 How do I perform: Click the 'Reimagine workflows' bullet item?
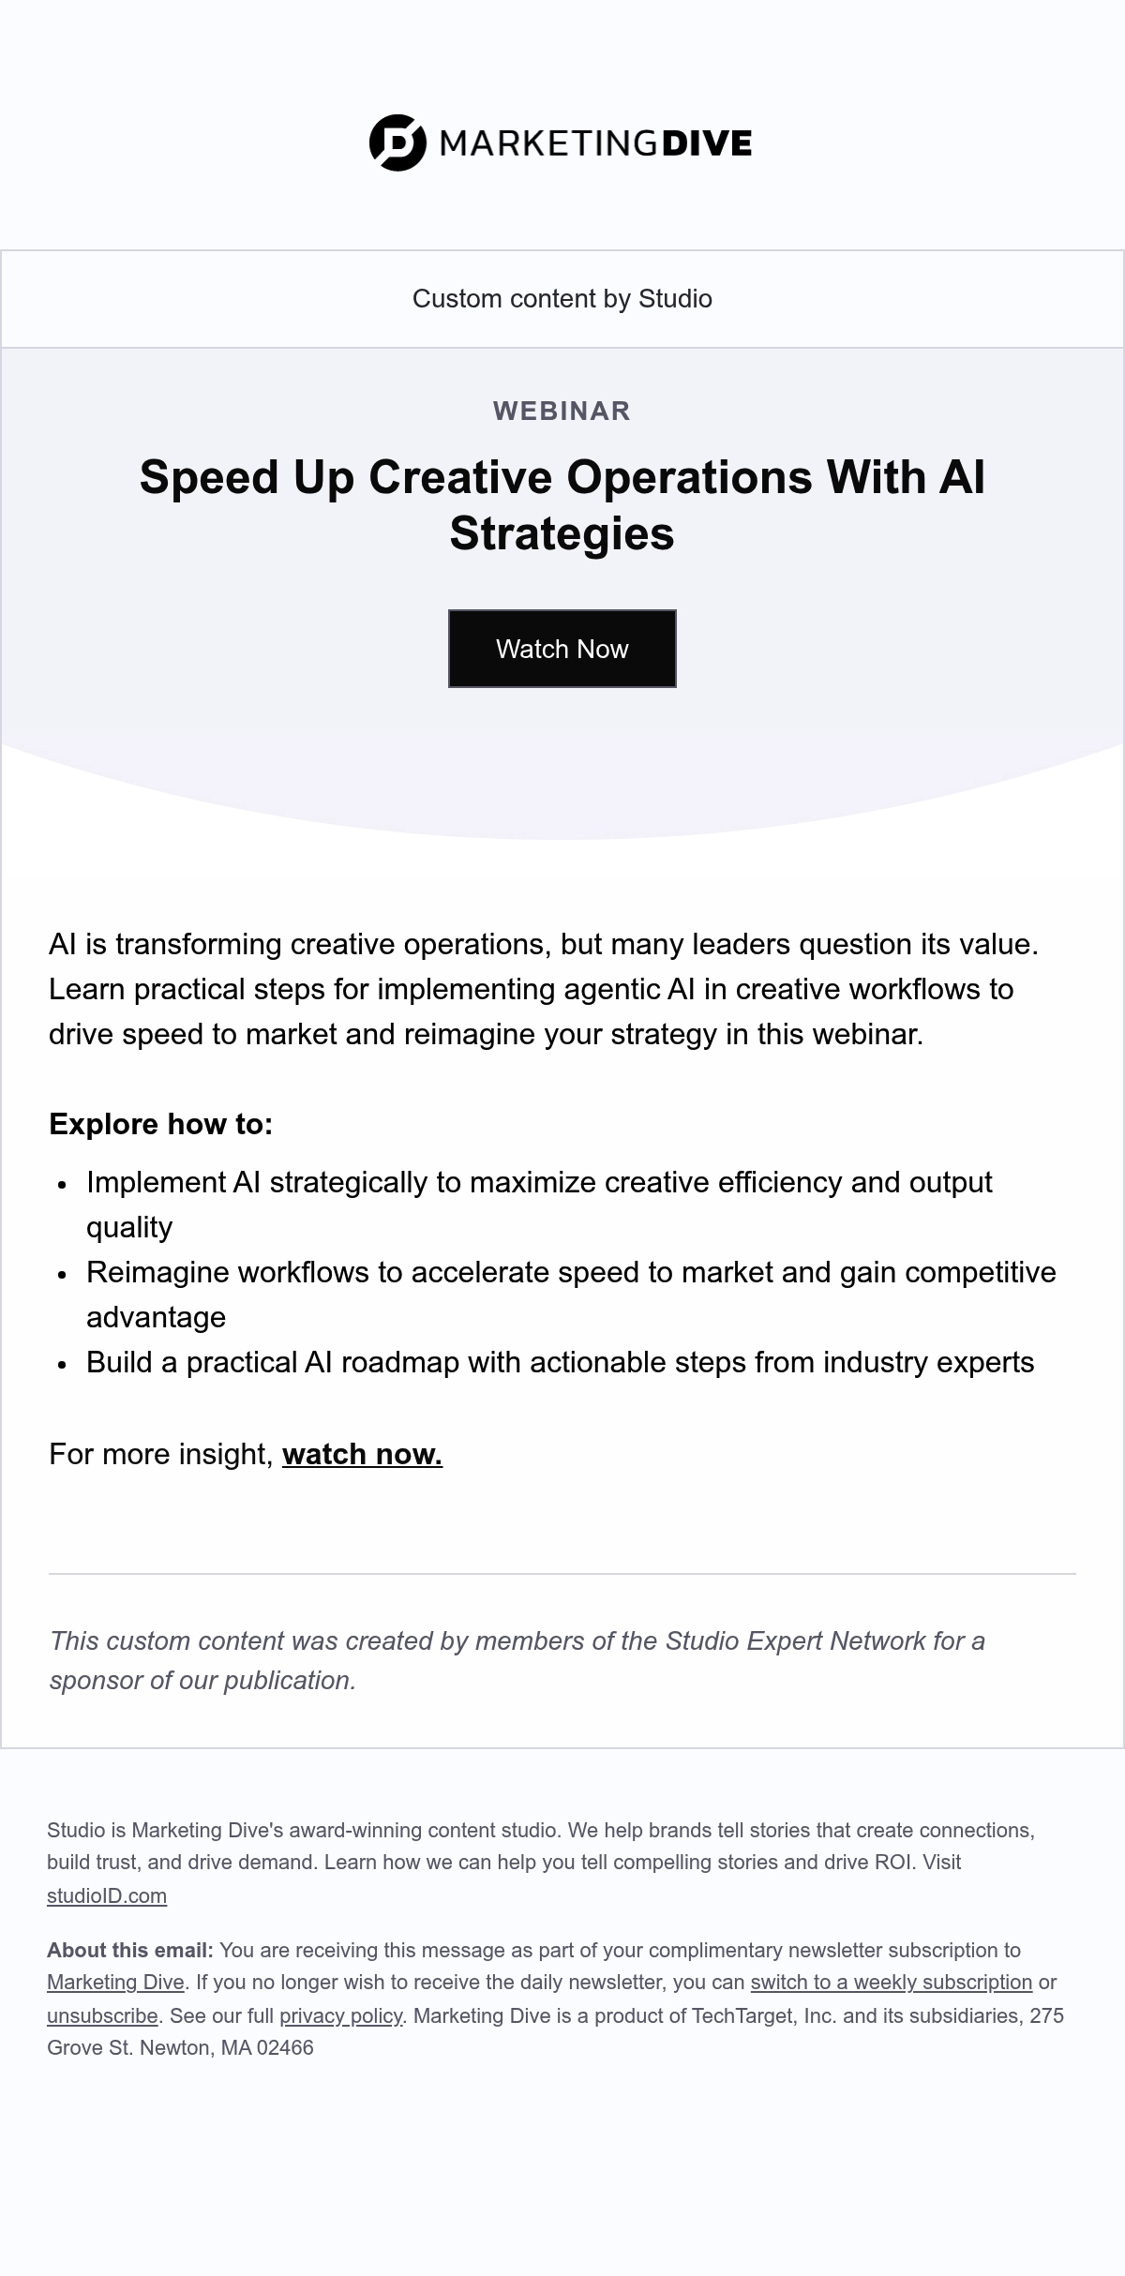click(571, 1295)
